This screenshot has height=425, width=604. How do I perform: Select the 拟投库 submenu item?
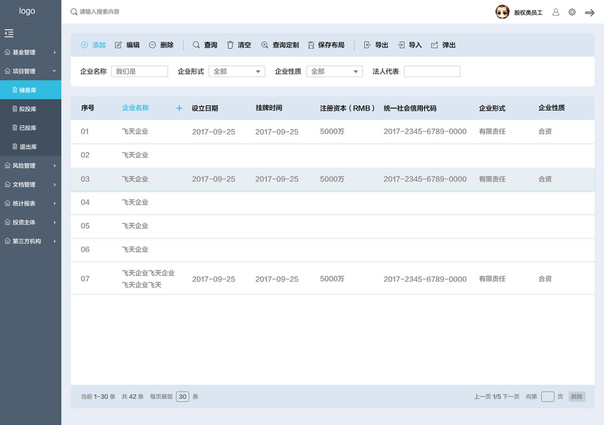pyautogui.click(x=30, y=108)
